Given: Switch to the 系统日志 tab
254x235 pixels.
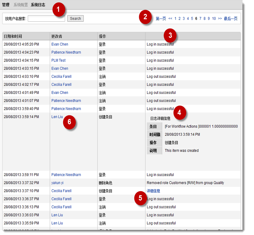Looking at the screenshot, I should coord(38,5).
